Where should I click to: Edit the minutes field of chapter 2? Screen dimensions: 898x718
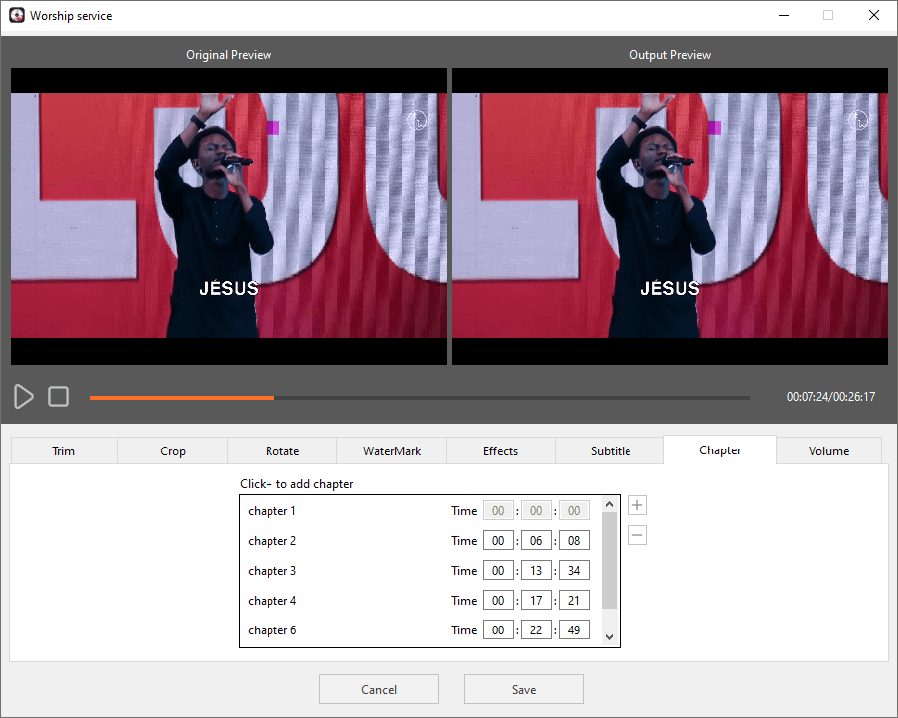(536, 540)
